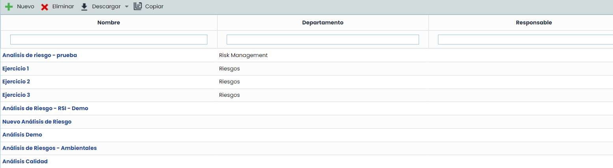Open the 'Análisis Demo' link
This screenshot has width=613, height=168.
click(22, 135)
